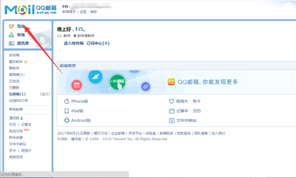Open 设置 in the header
This screenshot has width=296, height=178.
coord(83,12)
